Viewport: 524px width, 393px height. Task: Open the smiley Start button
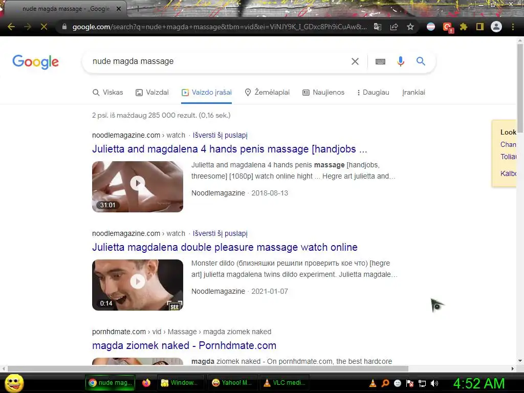tap(14, 383)
